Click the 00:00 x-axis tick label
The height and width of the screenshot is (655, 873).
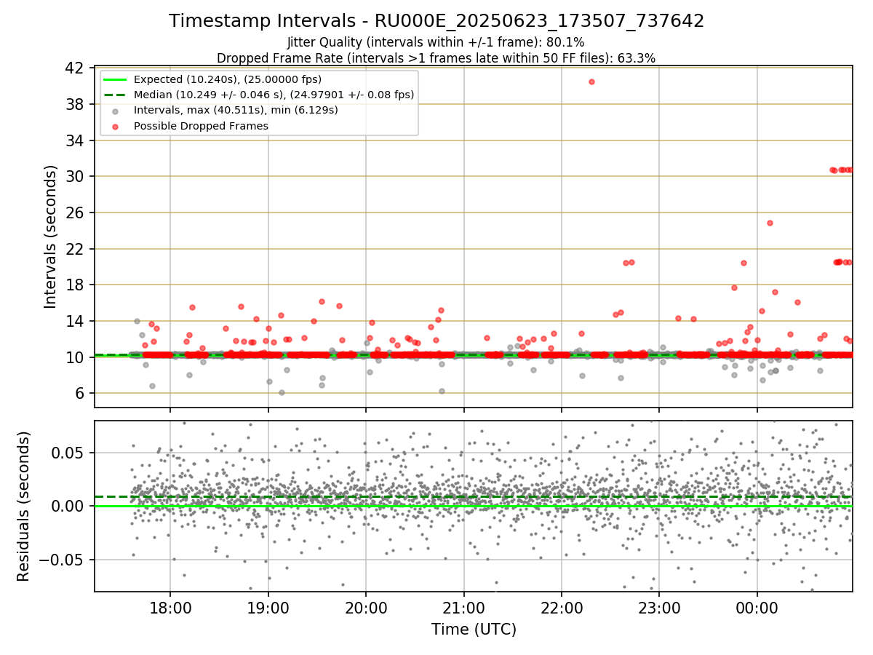pos(757,609)
